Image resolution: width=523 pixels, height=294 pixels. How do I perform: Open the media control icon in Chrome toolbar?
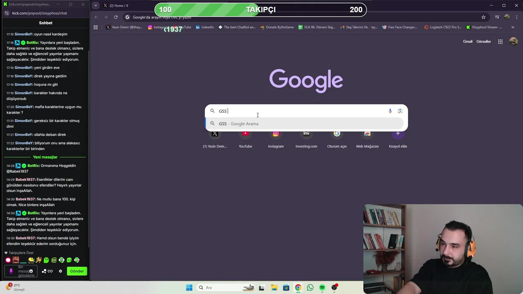[x=497, y=17]
